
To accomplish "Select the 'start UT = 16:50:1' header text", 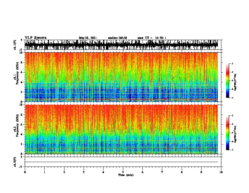I will pyautogui.click(x=152, y=38).
